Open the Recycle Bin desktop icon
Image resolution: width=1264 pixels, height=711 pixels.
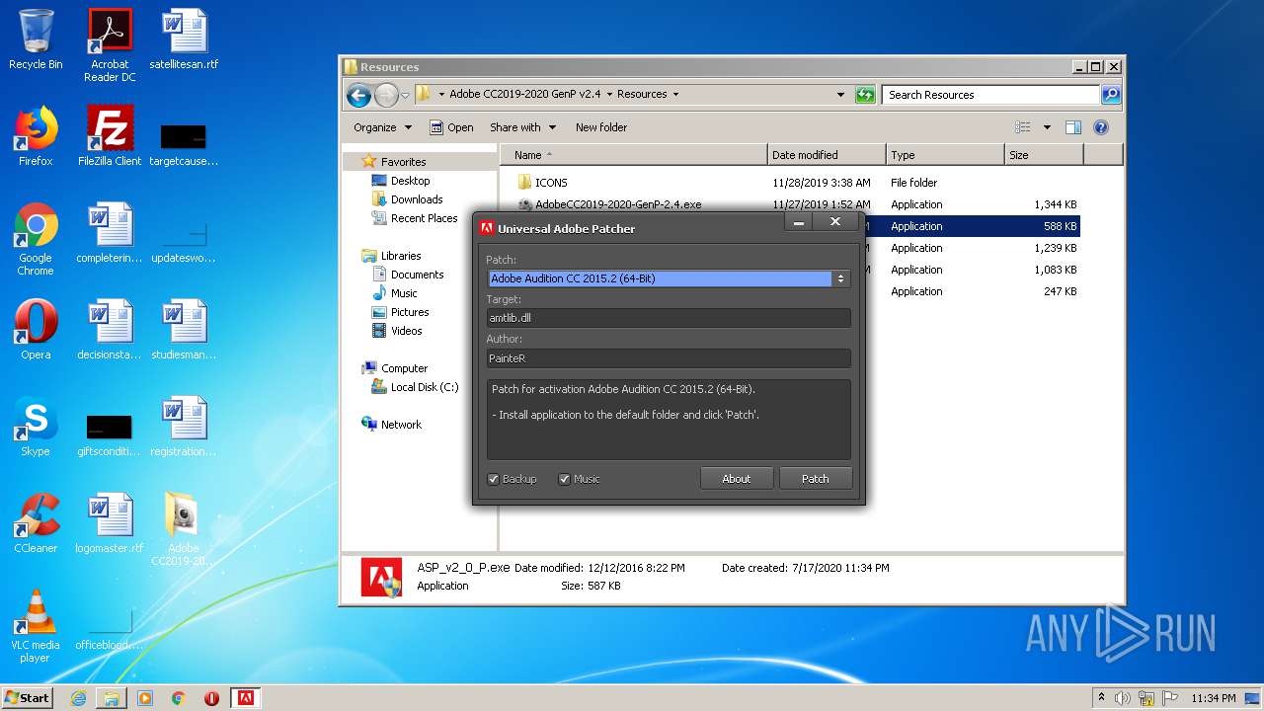click(x=36, y=39)
